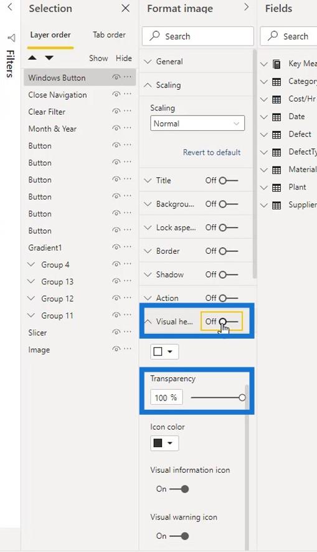This screenshot has height=552, width=317.
Task: Move layer down with the down arrow
Action: point(49,58)
